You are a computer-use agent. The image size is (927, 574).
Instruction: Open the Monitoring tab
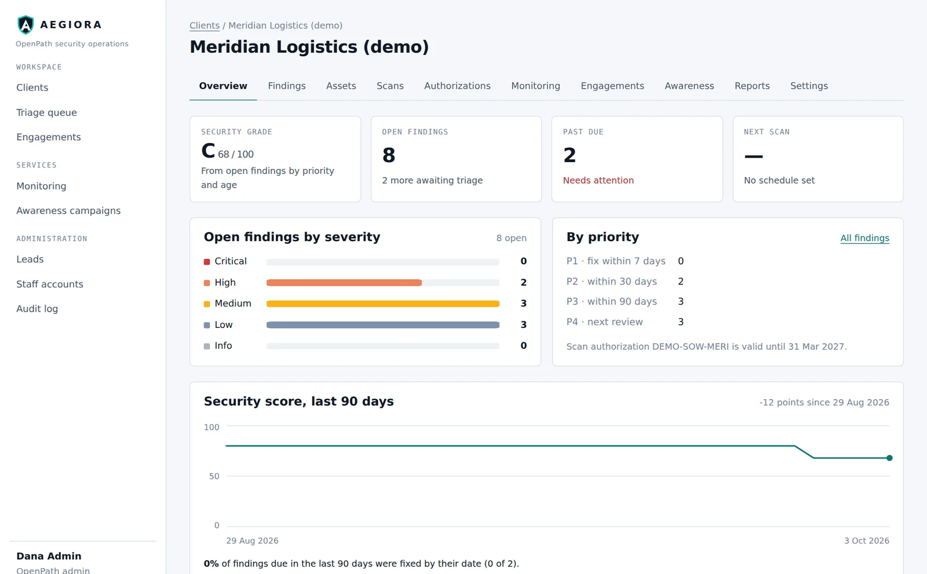tap(535, 86)
